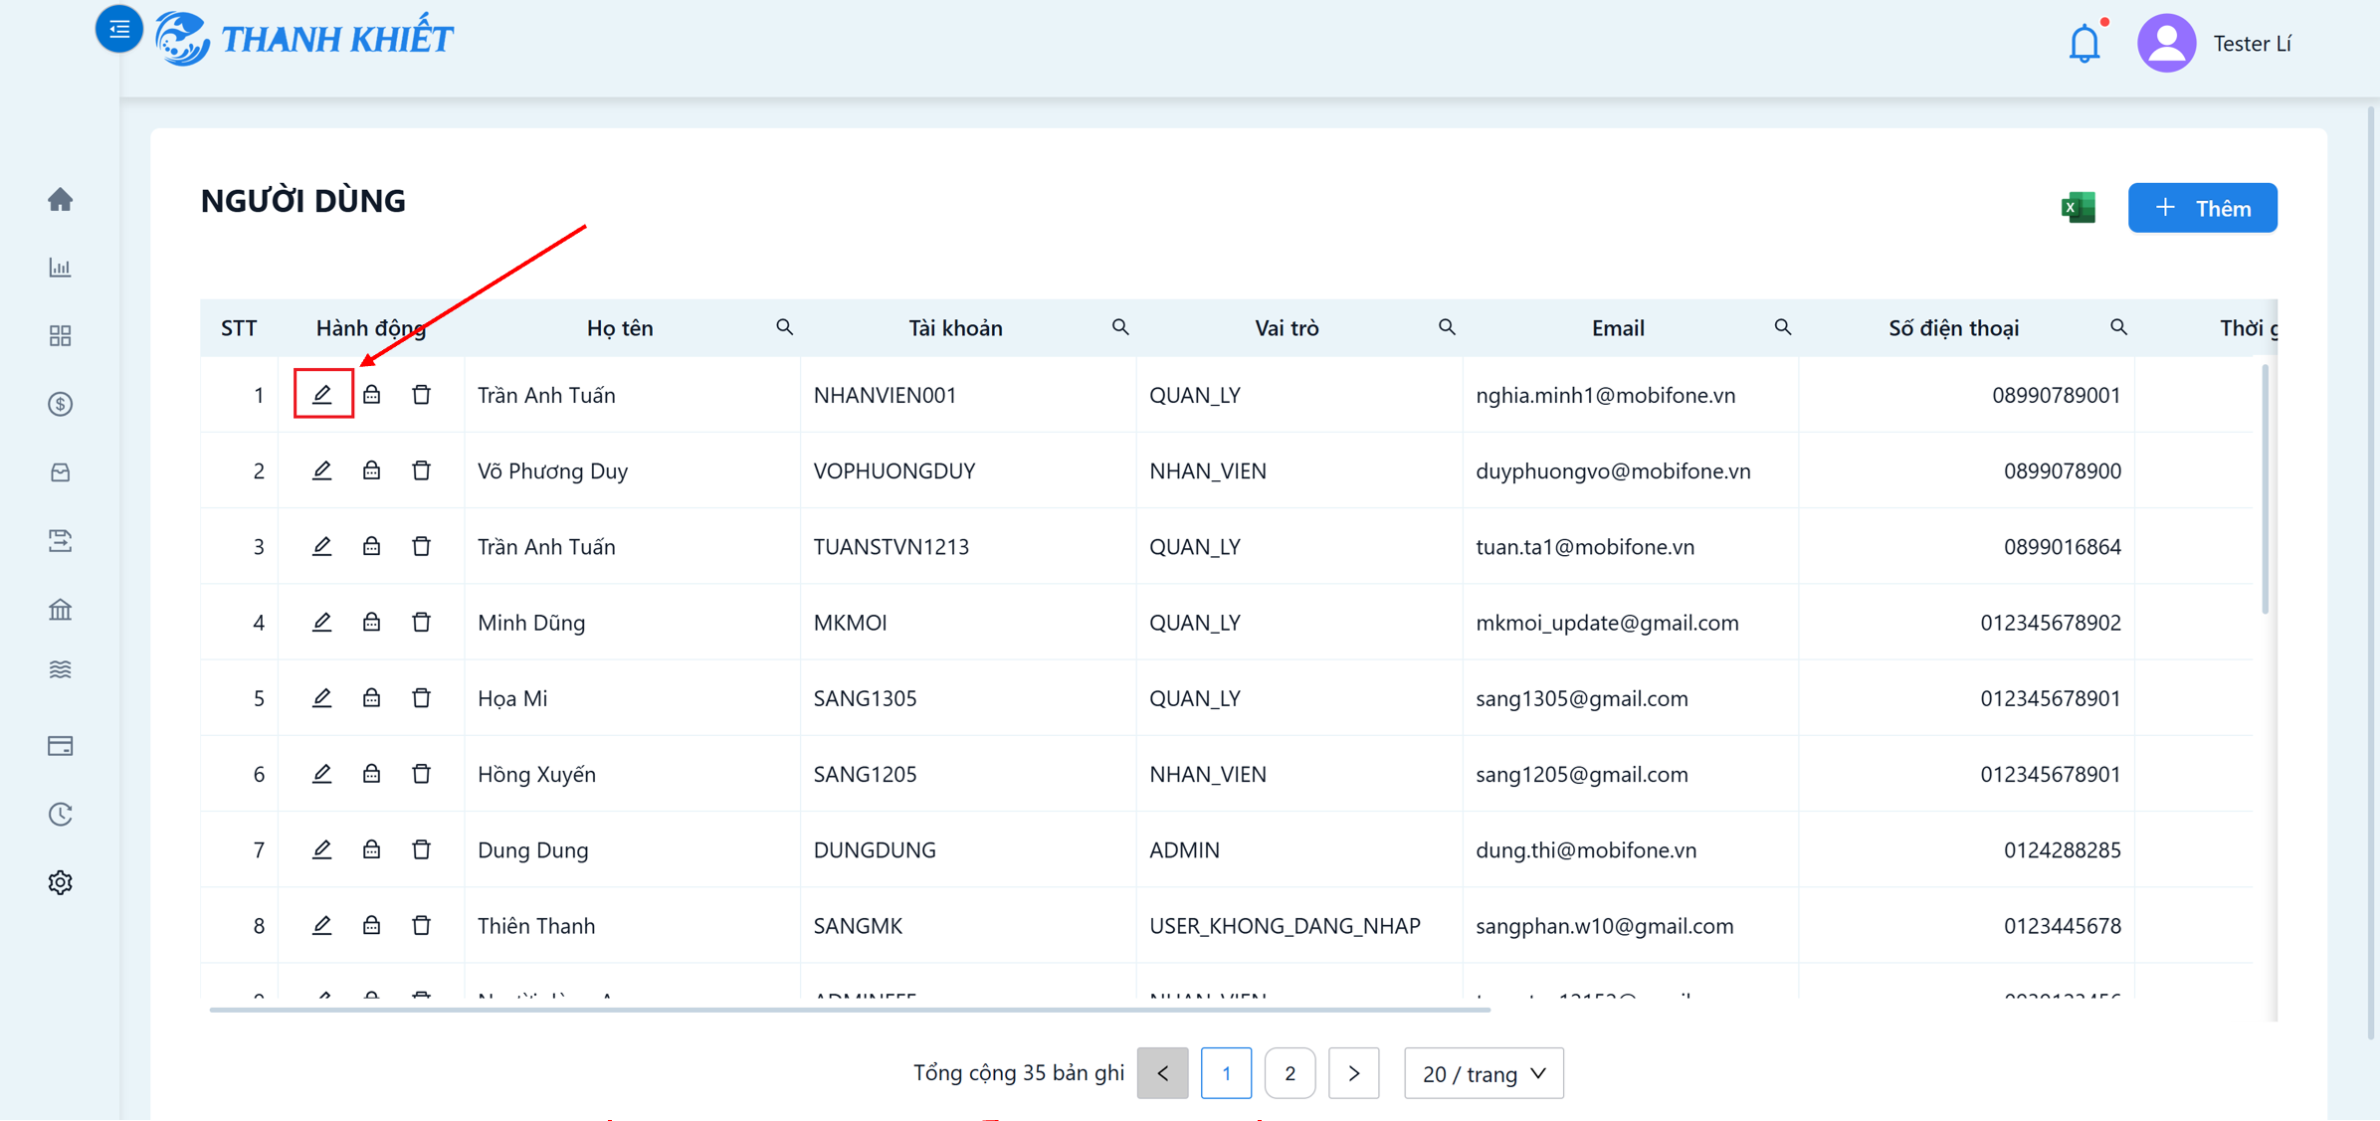Search in the Họ tên column
This screenshot has height=1121, width=2380.
(x=785, y=327)
